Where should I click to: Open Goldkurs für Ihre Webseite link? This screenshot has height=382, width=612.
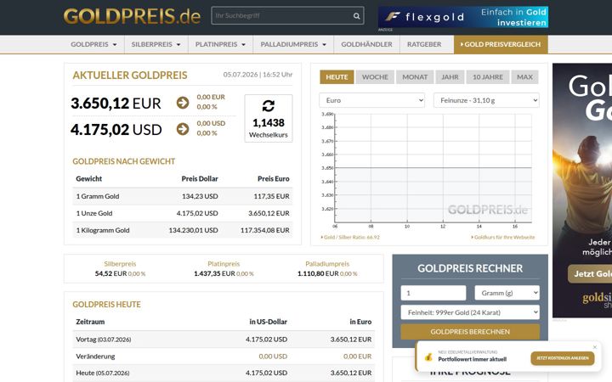pyautogui.click(x=503, y=237)
